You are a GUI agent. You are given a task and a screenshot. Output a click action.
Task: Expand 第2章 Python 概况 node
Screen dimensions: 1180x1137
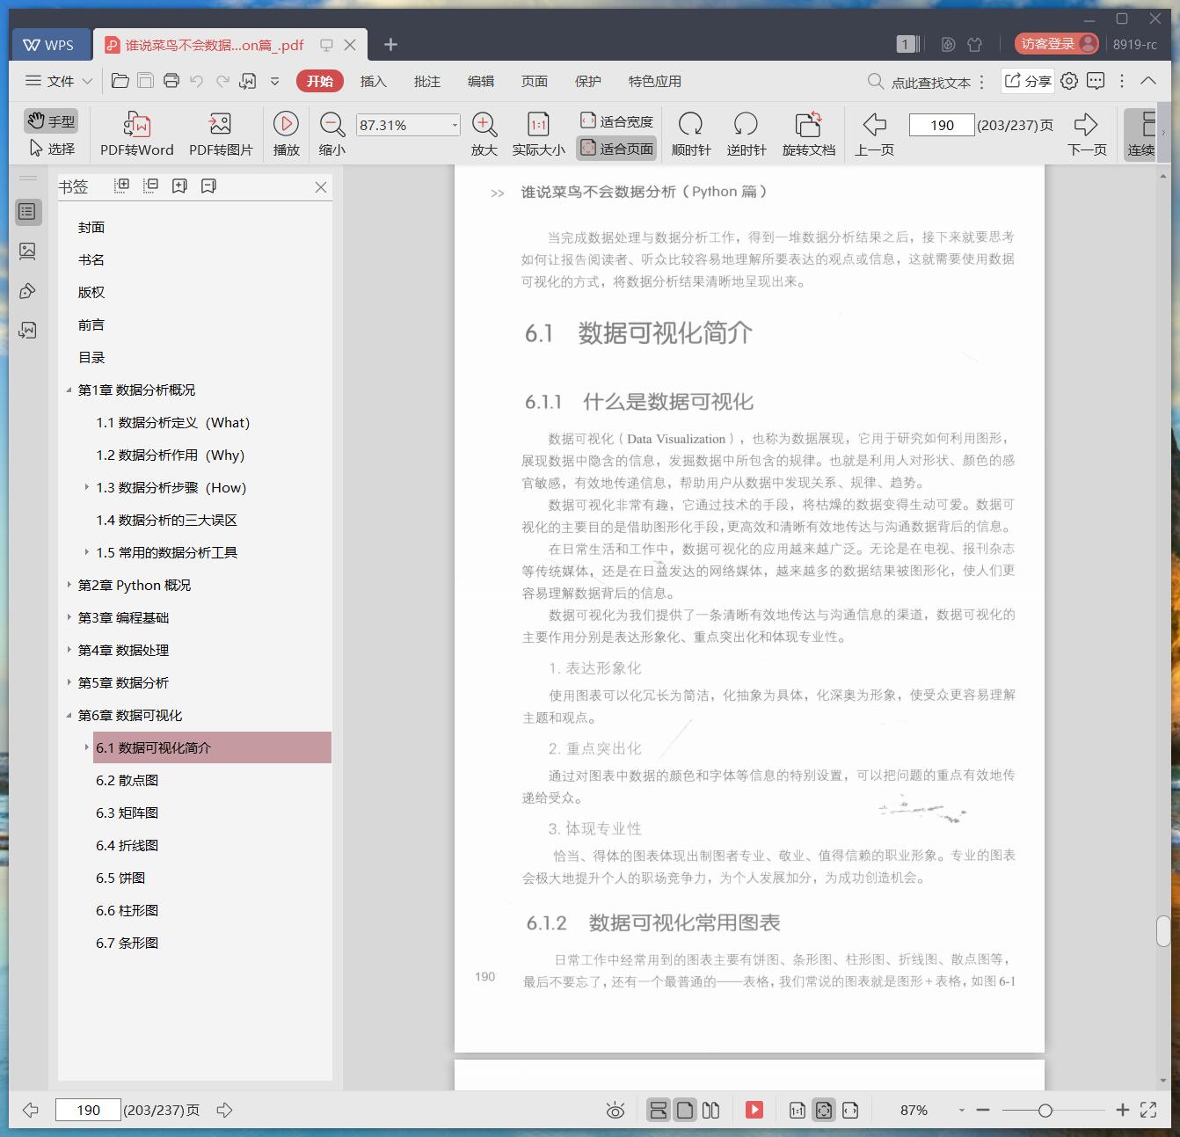click(x=69, y=585)
